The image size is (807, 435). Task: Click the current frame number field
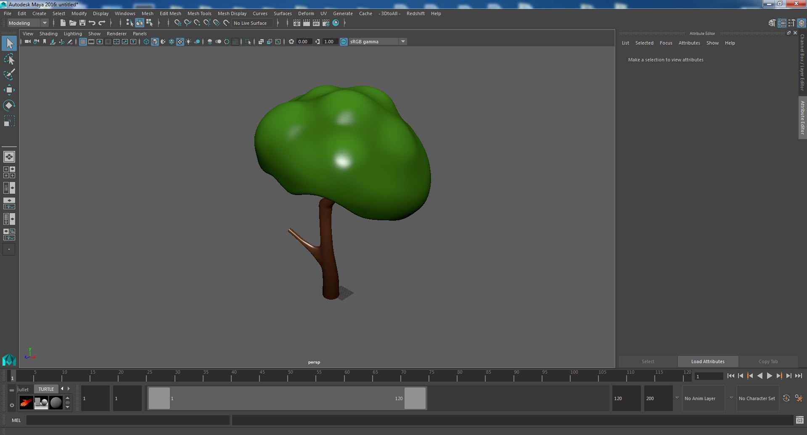pyautogui.click(x=709, y=376)
